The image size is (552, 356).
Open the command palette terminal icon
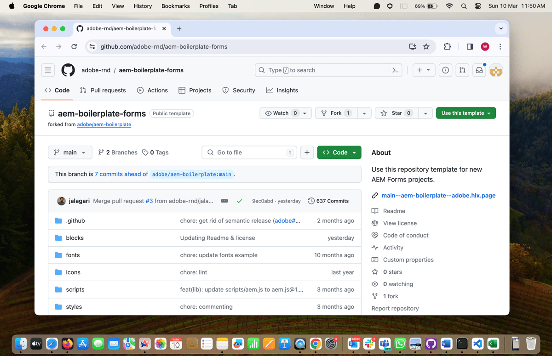[396, 70]
